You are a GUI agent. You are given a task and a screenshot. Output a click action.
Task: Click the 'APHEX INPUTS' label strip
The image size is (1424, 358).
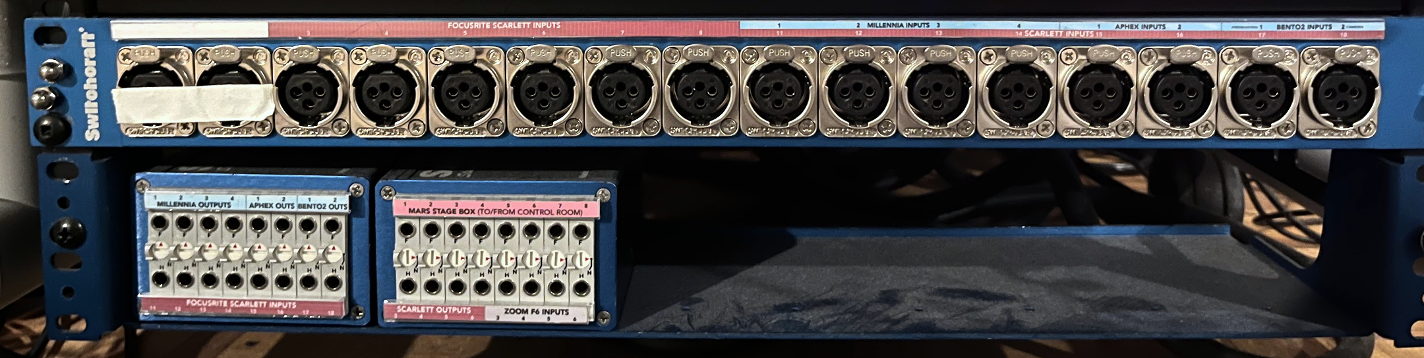[1141, 27]
